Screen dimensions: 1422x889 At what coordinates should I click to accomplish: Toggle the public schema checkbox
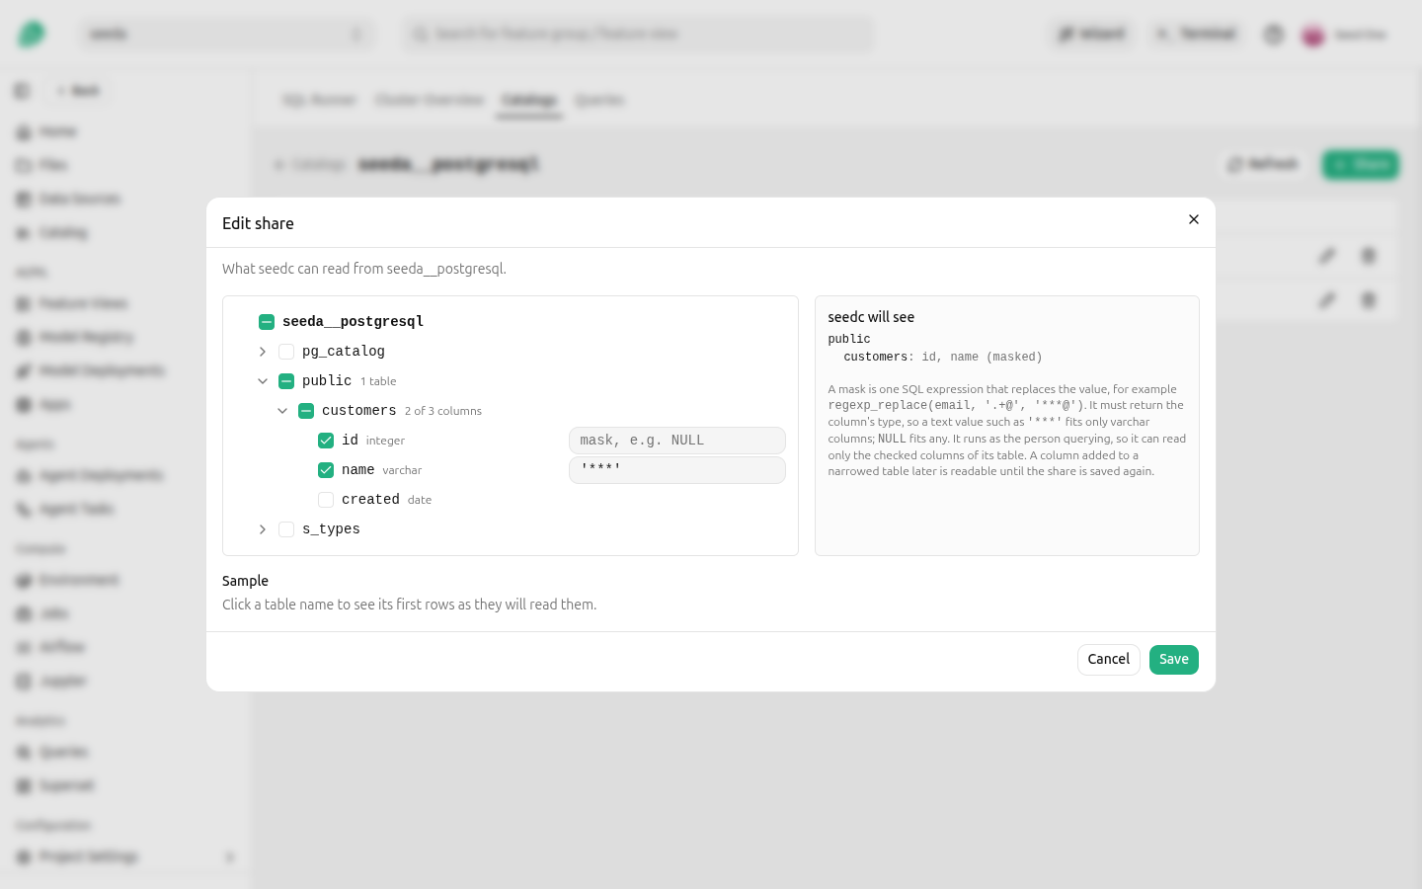click(x=286, y=381)
